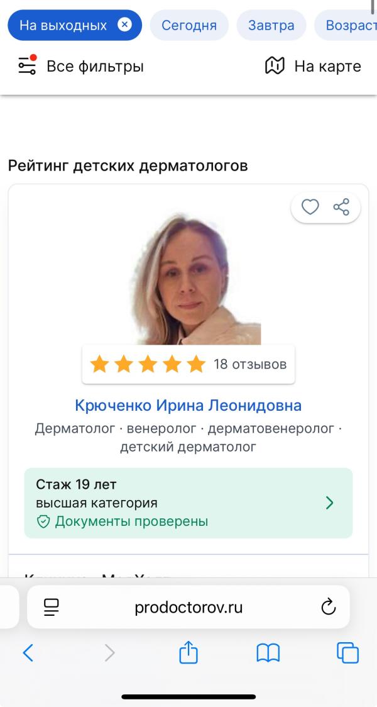Open Safari page settings icon

click(x=50, y=606)
